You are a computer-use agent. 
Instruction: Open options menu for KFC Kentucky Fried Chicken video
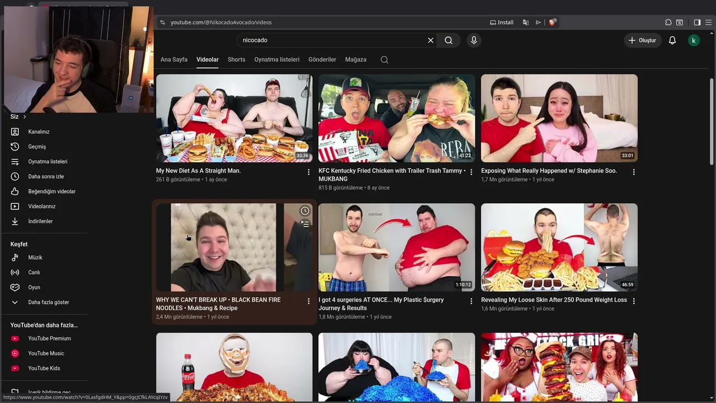471,172
